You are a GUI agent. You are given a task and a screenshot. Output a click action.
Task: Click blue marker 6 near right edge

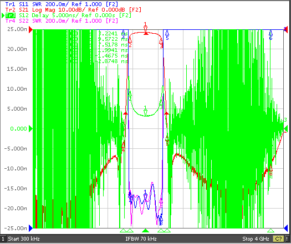(270, 35)
